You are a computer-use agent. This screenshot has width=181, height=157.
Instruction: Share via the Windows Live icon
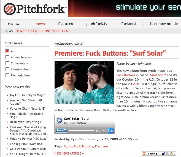tap(172, 153)
